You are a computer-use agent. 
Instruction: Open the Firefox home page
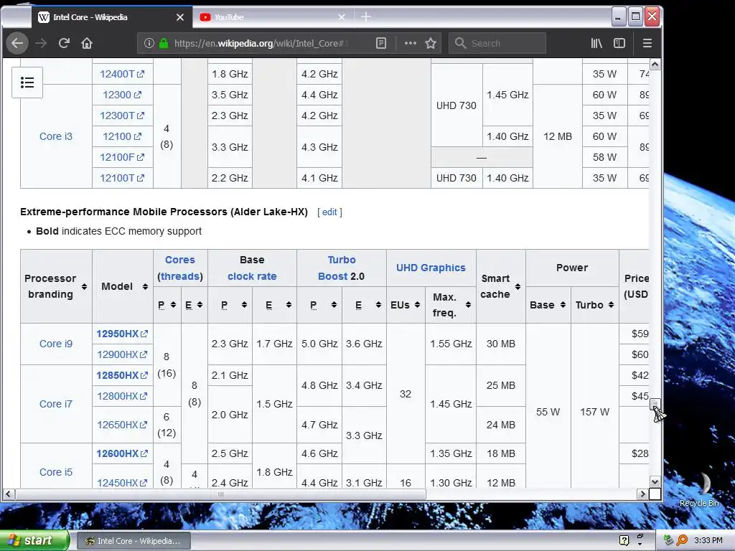click(x=87, y=43)
